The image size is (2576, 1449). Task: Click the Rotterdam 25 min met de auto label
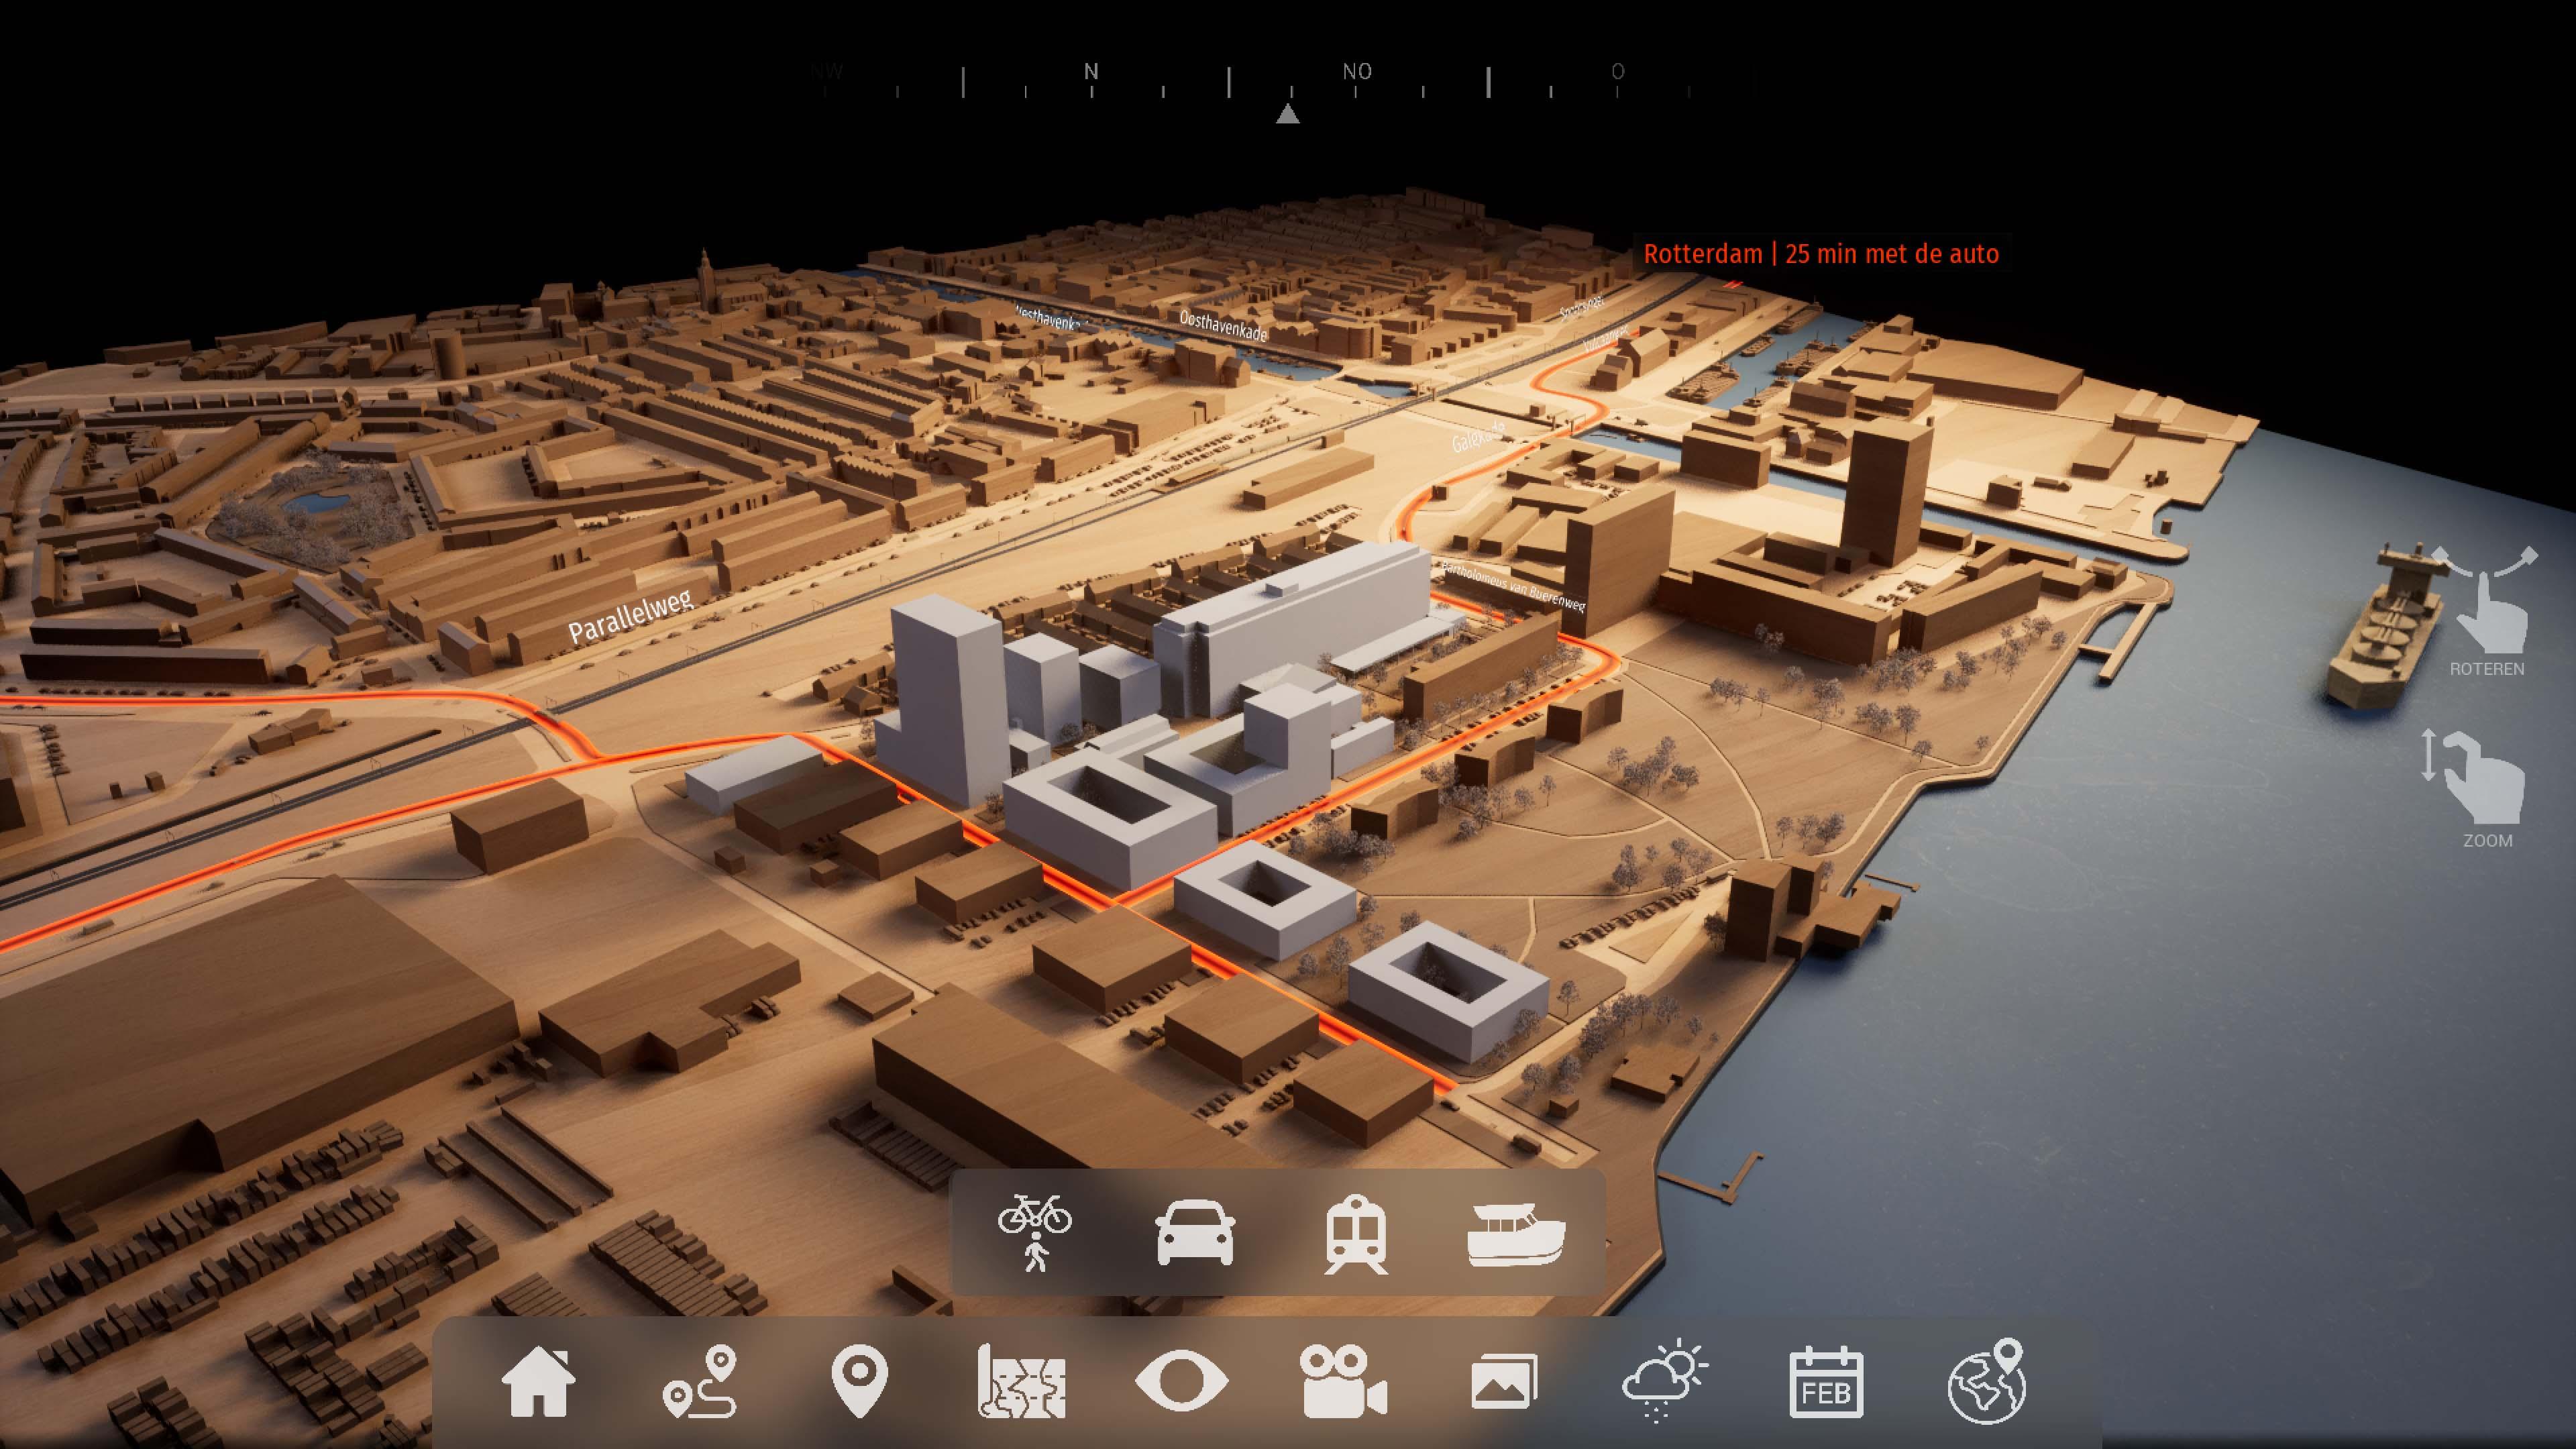point(1821,254)
